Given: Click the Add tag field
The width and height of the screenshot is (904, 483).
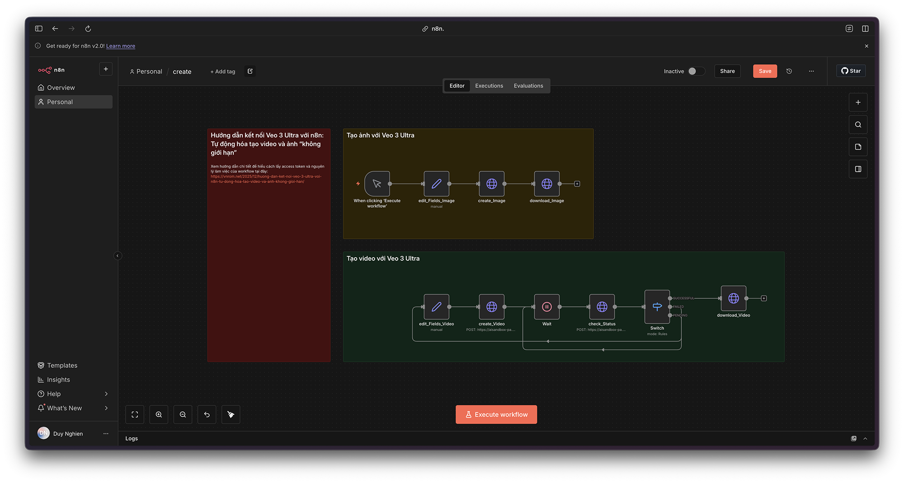Looking at the screenshot, I should pyautogui.click(x=223, y=71).
